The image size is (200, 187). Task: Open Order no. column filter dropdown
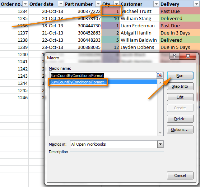25,4
